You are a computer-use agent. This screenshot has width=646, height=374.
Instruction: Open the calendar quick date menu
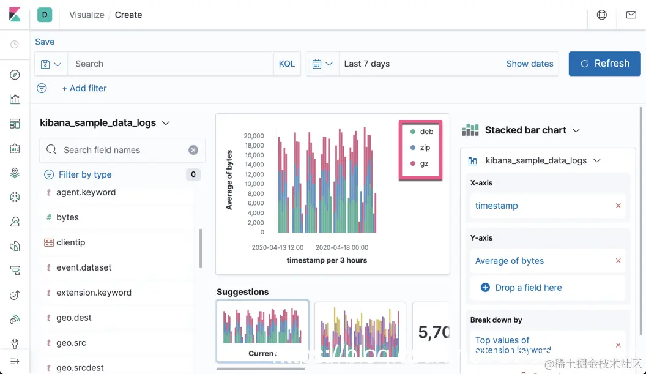pyautogui.click(x=322, y=64)
